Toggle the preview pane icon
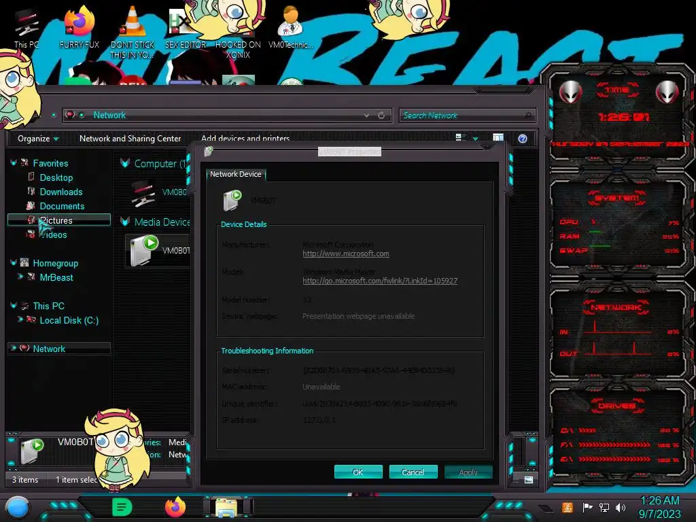Viewport: 696px width, 522px height. click(x=498, y=137)
